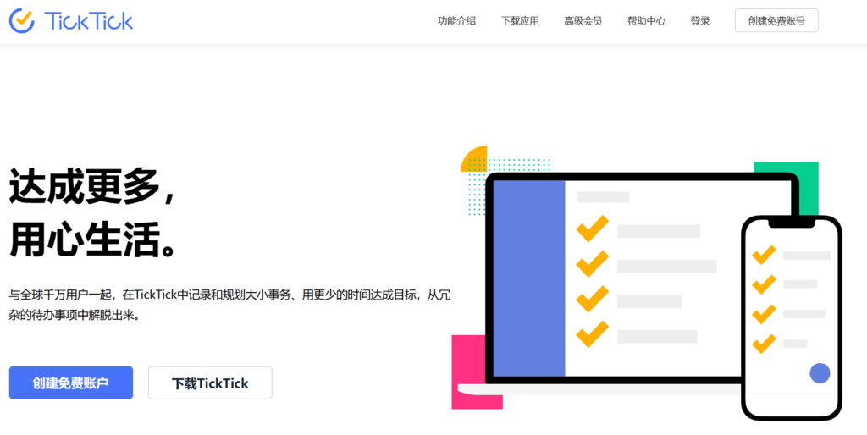Open the 功能介绍 menu item
The image size is (867, 435).
click(456, 21)
